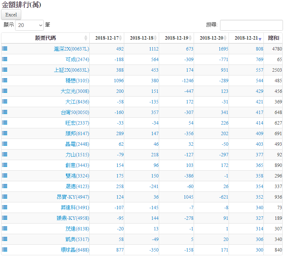Screen dimensions: 284x257
Task: Open the 顯示 rows-per-page dropdown
Action: click(x=29, y=25)
